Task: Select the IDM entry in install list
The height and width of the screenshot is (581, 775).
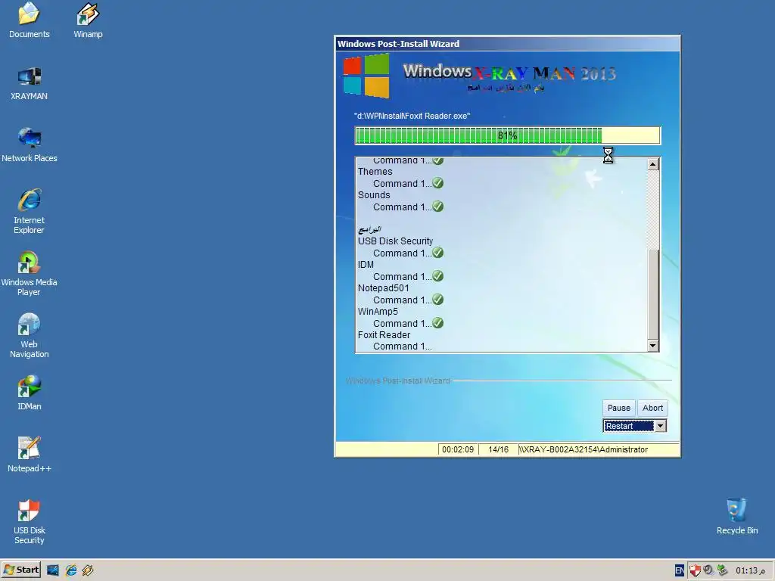Action: coord(366,265)
